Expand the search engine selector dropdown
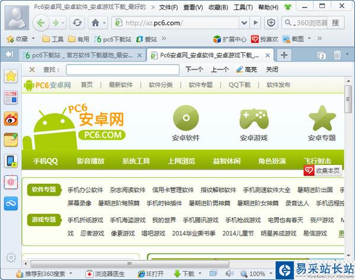The height and width of the screenshot is (280, 355). click(295, 24)
